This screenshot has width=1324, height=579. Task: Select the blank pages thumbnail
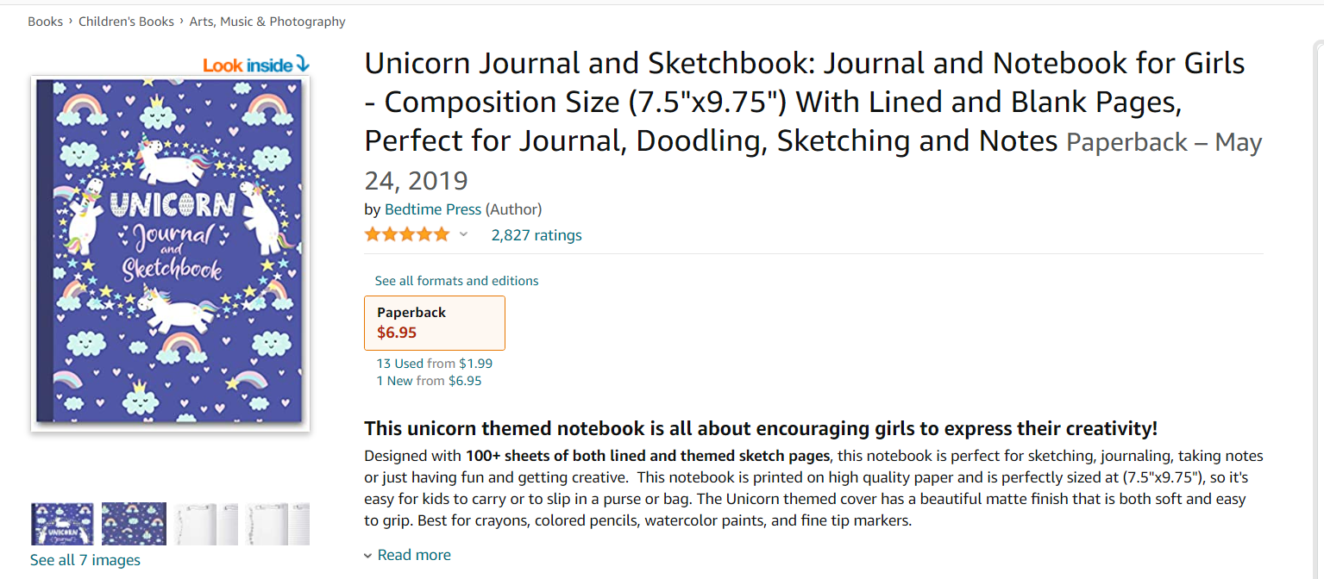204,523
